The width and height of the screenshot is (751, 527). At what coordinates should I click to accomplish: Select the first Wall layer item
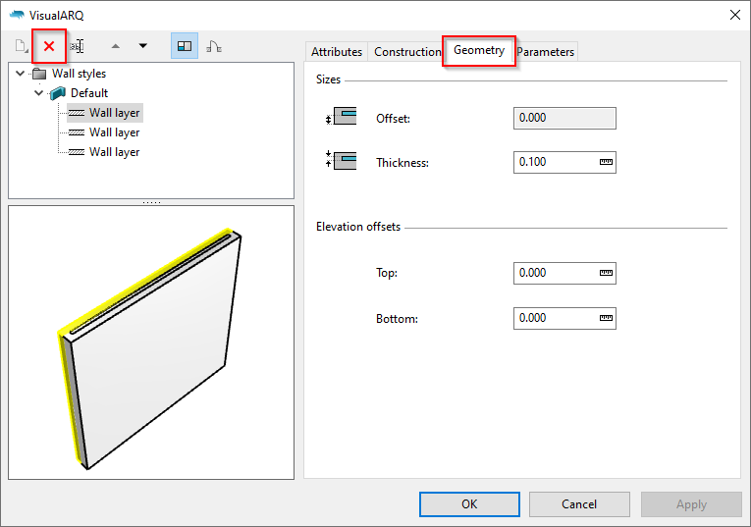[x=105, y=113]
